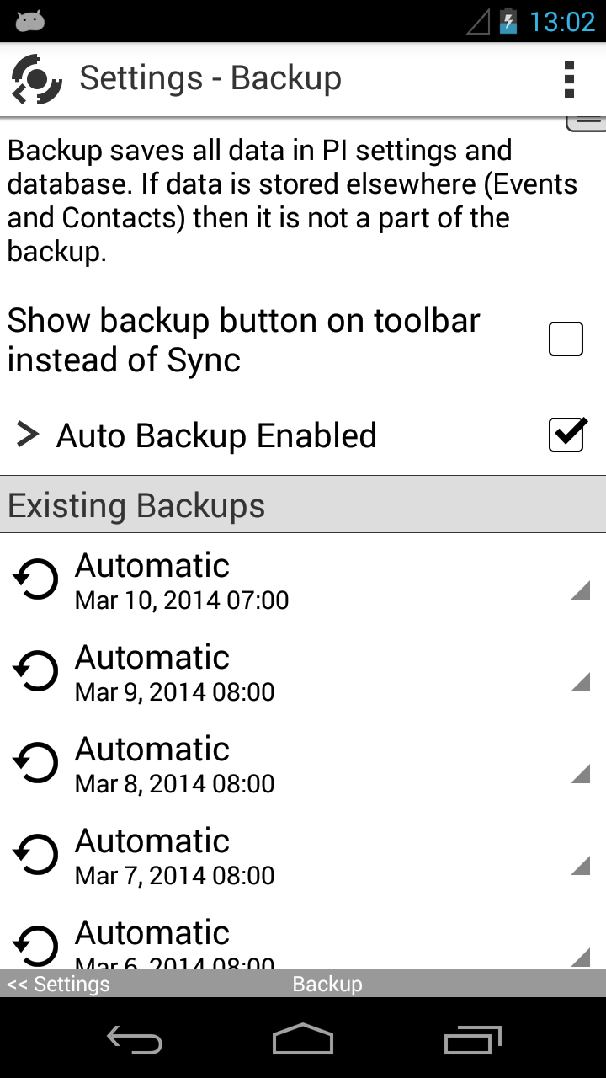The width and height of the screenshot is (606, 1078).
Task: Go back via << Settings breadcrumb
Action: [58, 984]
